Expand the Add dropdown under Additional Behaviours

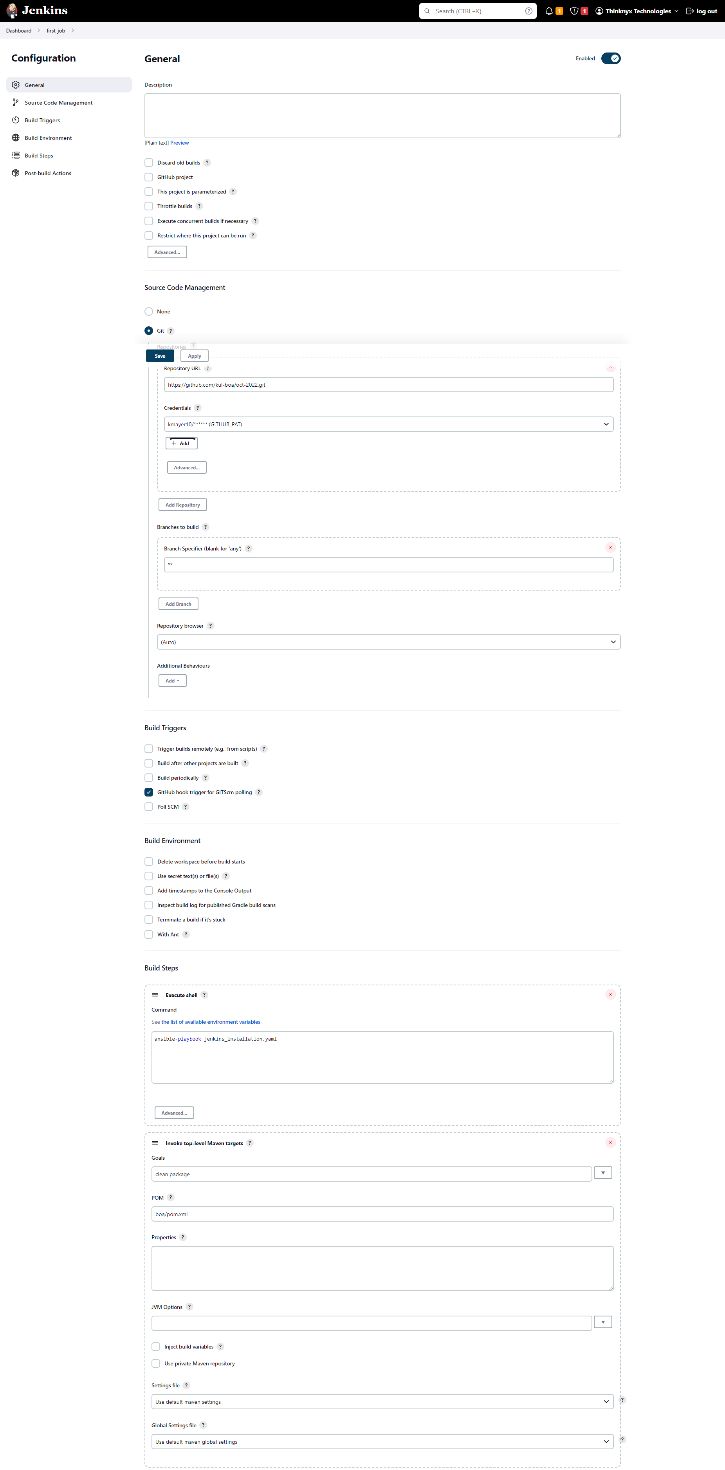tap(172, 680)
